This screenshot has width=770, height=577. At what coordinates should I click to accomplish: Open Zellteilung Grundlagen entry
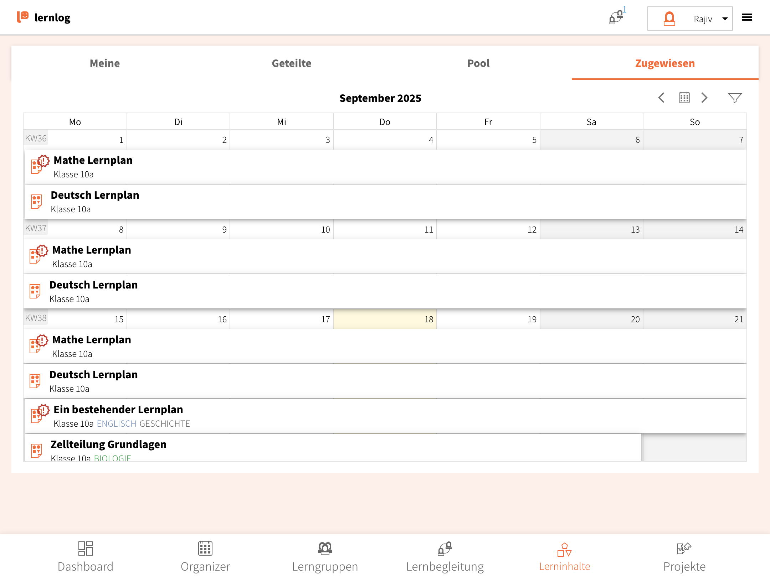108,445
